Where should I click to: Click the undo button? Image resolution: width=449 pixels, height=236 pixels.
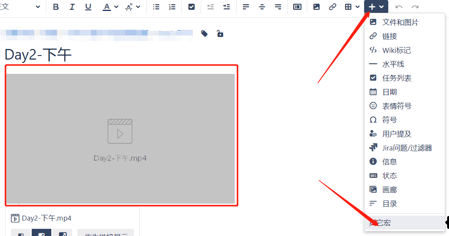click(399, 7)
